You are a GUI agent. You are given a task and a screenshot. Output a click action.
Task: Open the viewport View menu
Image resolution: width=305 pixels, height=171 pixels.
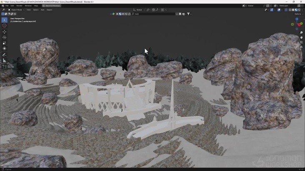coord(29,10)
